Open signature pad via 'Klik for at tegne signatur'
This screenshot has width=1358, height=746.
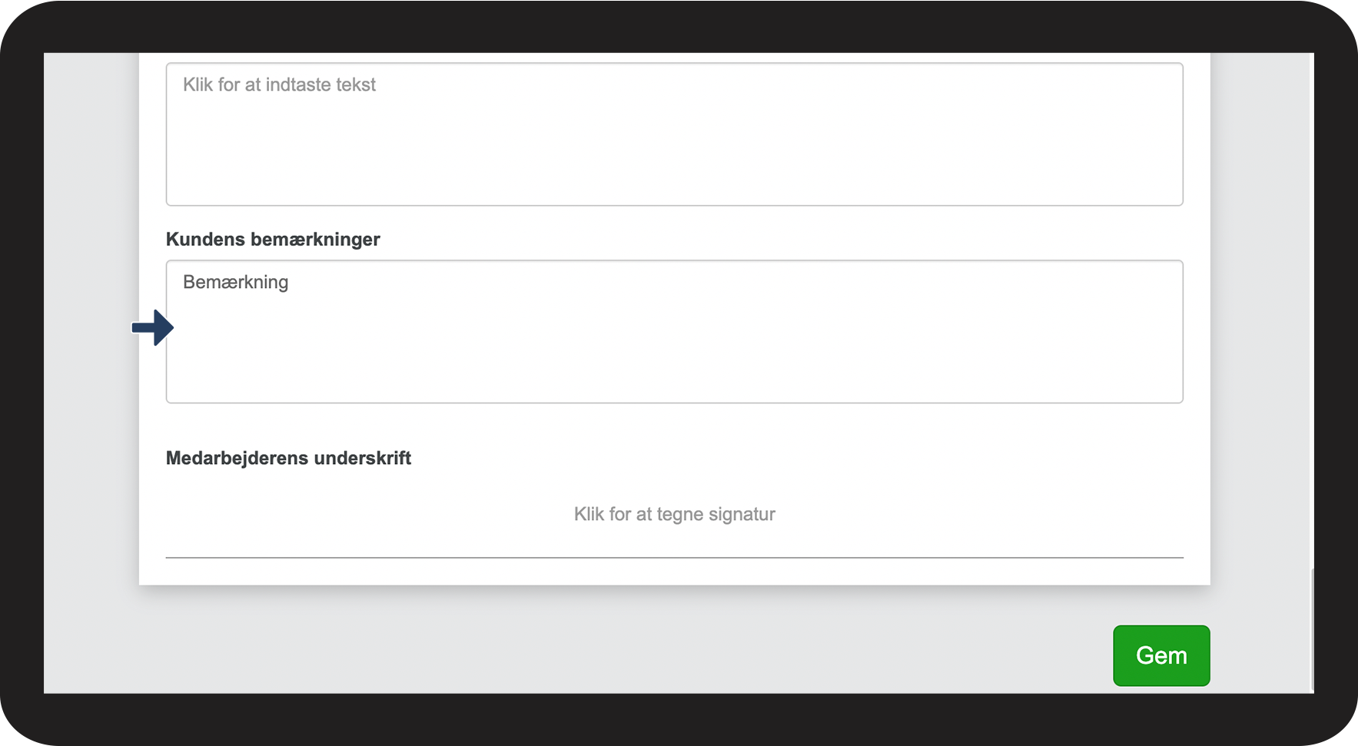pos(674,514)
